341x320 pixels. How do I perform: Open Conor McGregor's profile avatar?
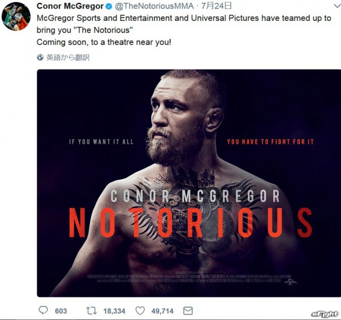(x=16, y=16)
